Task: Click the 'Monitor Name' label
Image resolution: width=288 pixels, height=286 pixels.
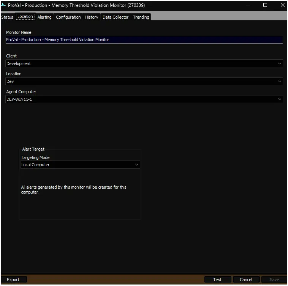Action: tap(19, 32)
